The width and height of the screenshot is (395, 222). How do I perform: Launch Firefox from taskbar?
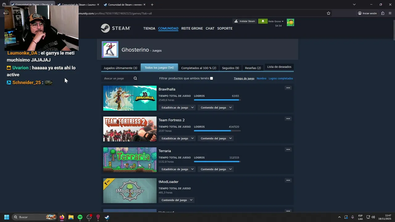62,217
